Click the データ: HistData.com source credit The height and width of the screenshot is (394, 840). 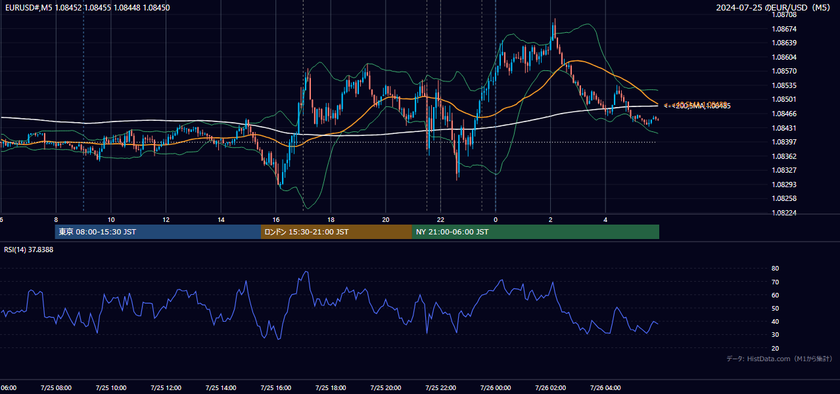pyautogui.click(x=779, y=359)
